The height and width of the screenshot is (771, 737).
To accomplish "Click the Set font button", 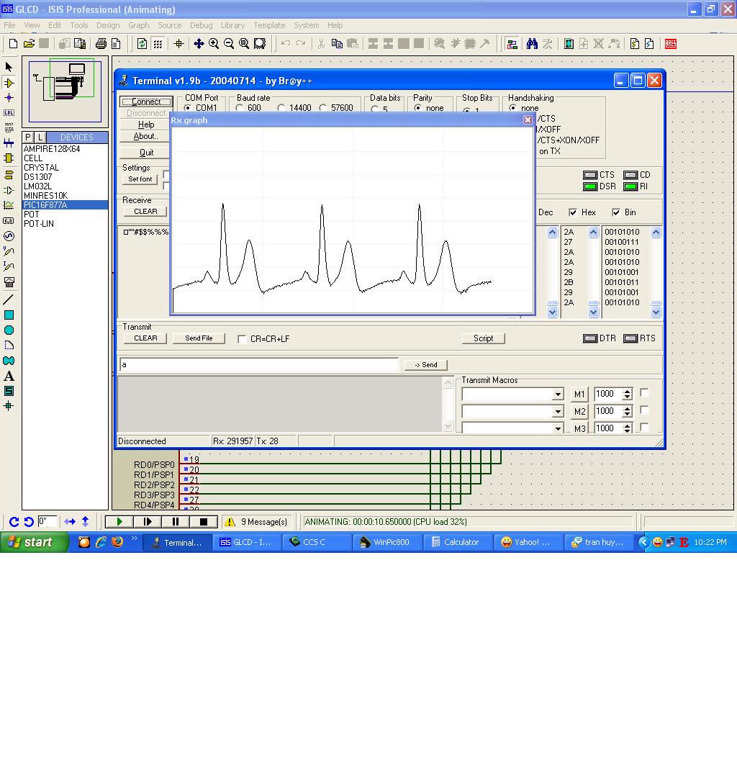I will point(140,179).
